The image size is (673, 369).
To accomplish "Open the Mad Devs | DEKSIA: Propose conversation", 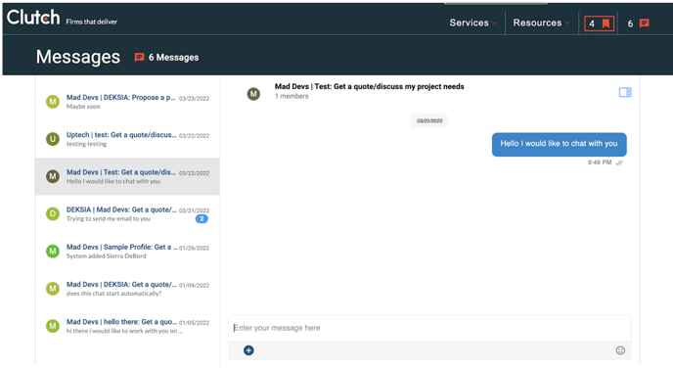I will point(127,102).
